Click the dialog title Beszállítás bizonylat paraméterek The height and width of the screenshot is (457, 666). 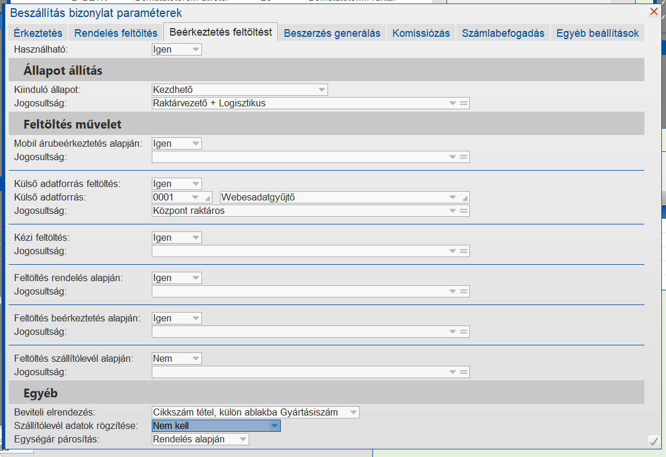96,13
